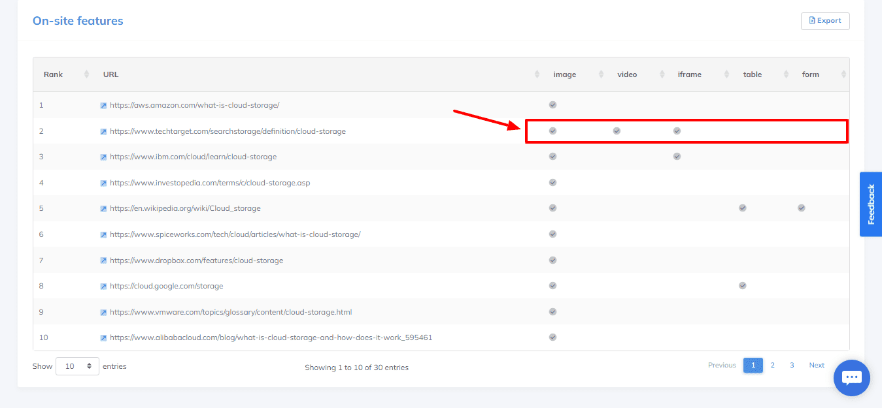
Task: Open dropbox.com features cloud-storage link
Action: pyautogui.click(x=196, y=260)
